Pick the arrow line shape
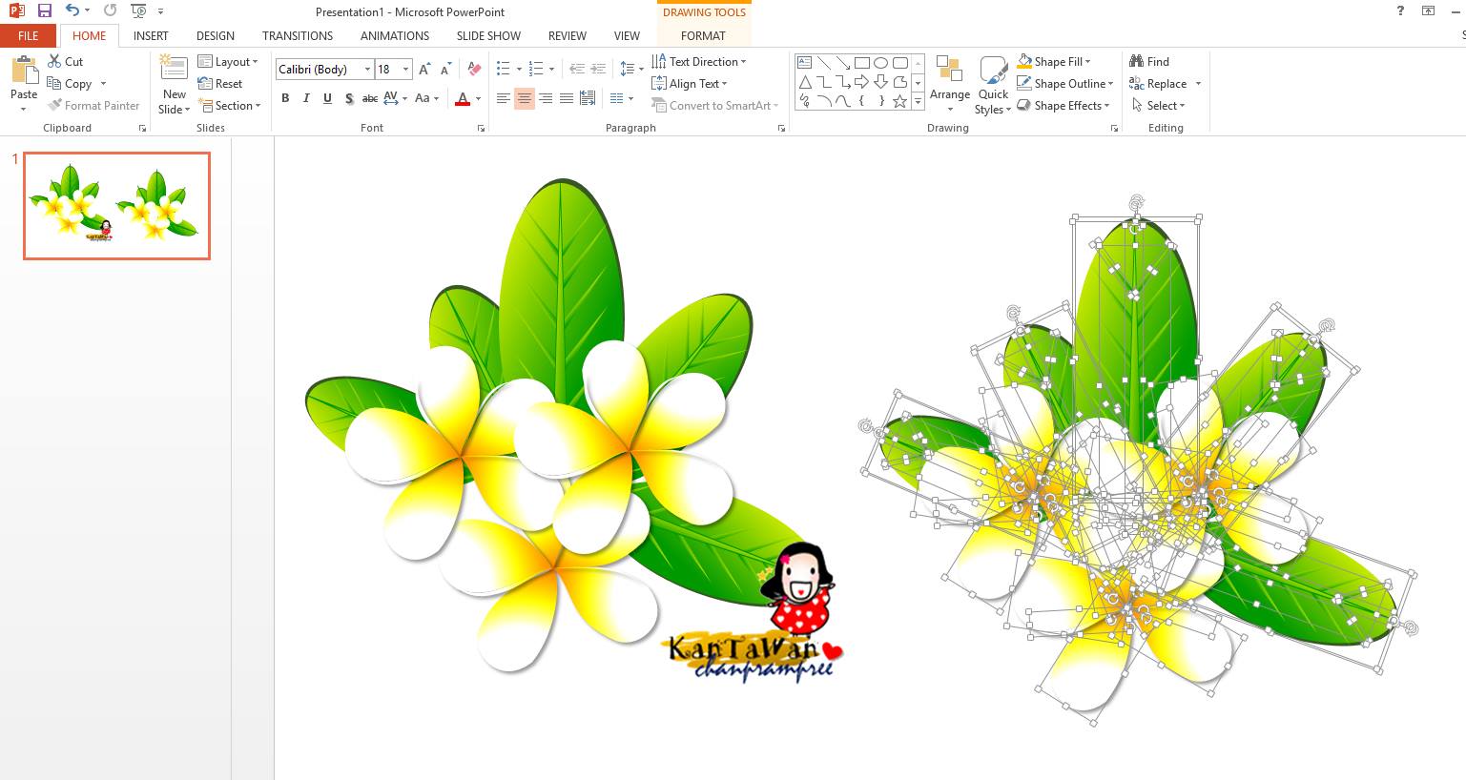Viewport: 1466px width, 780px height. pyautogui.click(x=842, y=63)
